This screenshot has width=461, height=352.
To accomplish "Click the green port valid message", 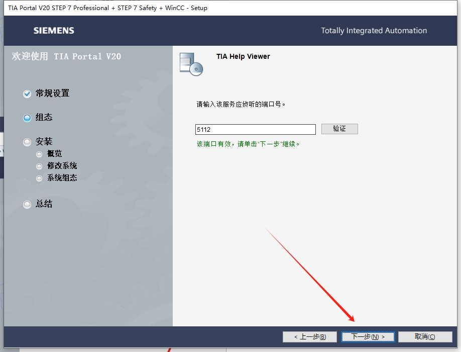I will [x=248, y=144].
